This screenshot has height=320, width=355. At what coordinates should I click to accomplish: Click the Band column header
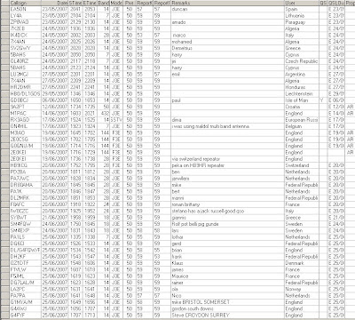pos(104,3)
